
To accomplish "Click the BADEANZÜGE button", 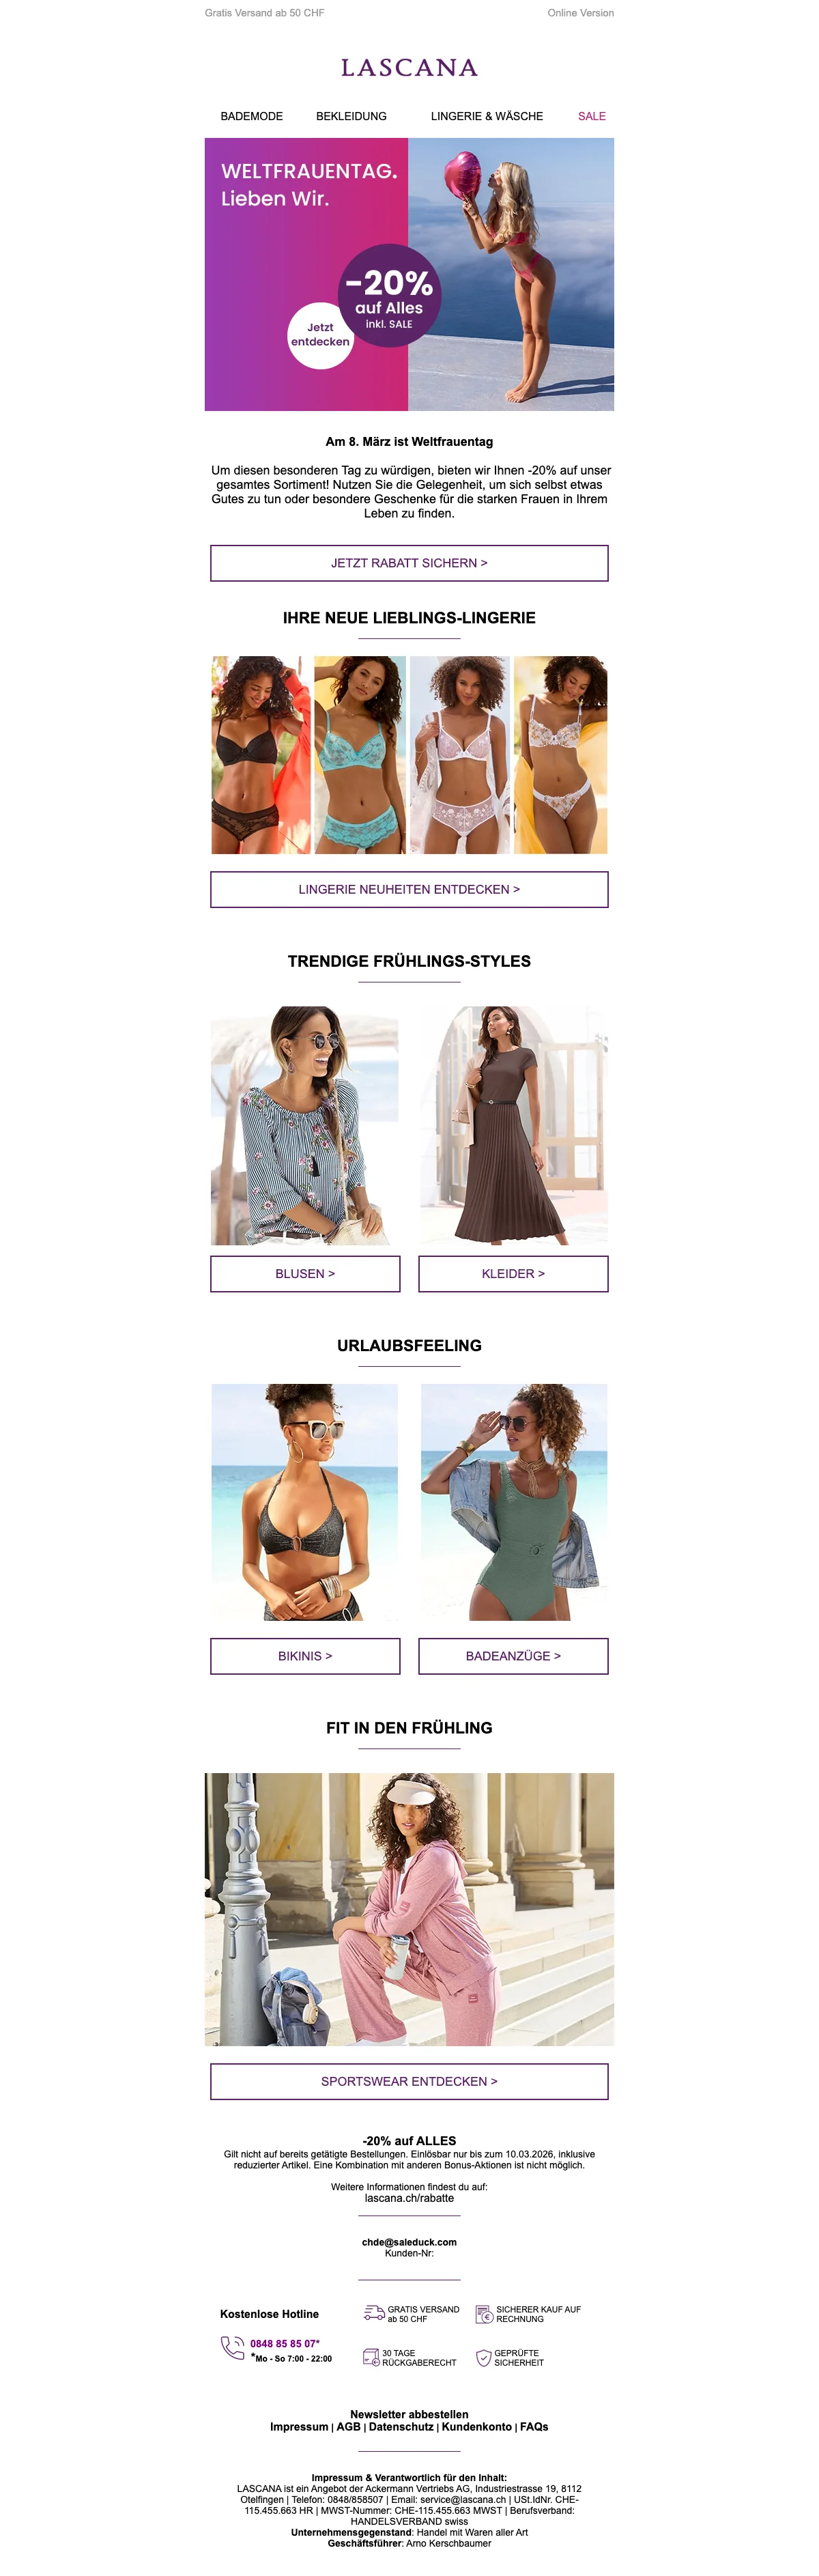I will tap(513, 1655).
